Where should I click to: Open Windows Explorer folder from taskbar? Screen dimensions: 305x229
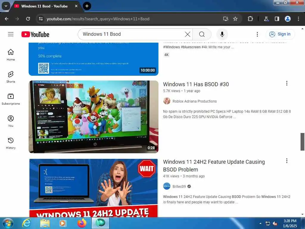tap(45, 223)
